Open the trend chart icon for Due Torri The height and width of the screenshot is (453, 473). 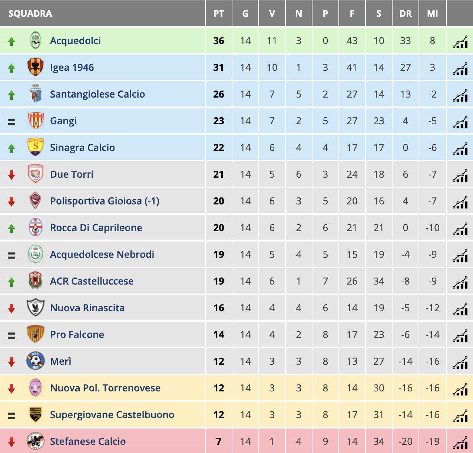460,176
